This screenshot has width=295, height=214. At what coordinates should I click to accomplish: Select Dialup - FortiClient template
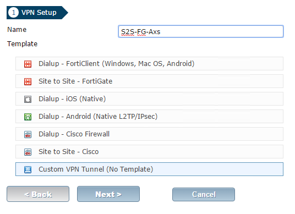tap(149, 64)
